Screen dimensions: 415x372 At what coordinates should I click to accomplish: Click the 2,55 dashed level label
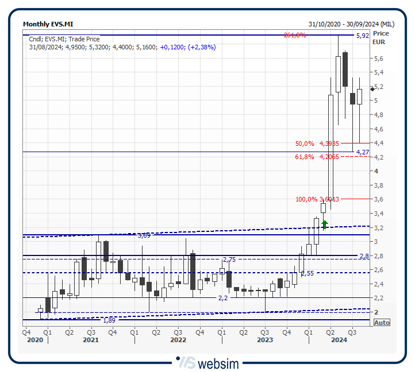click(x=307, y=273)
